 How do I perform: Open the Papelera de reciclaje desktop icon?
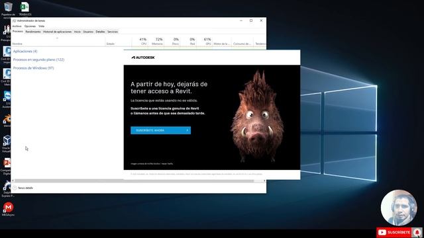tap(8, 10)
